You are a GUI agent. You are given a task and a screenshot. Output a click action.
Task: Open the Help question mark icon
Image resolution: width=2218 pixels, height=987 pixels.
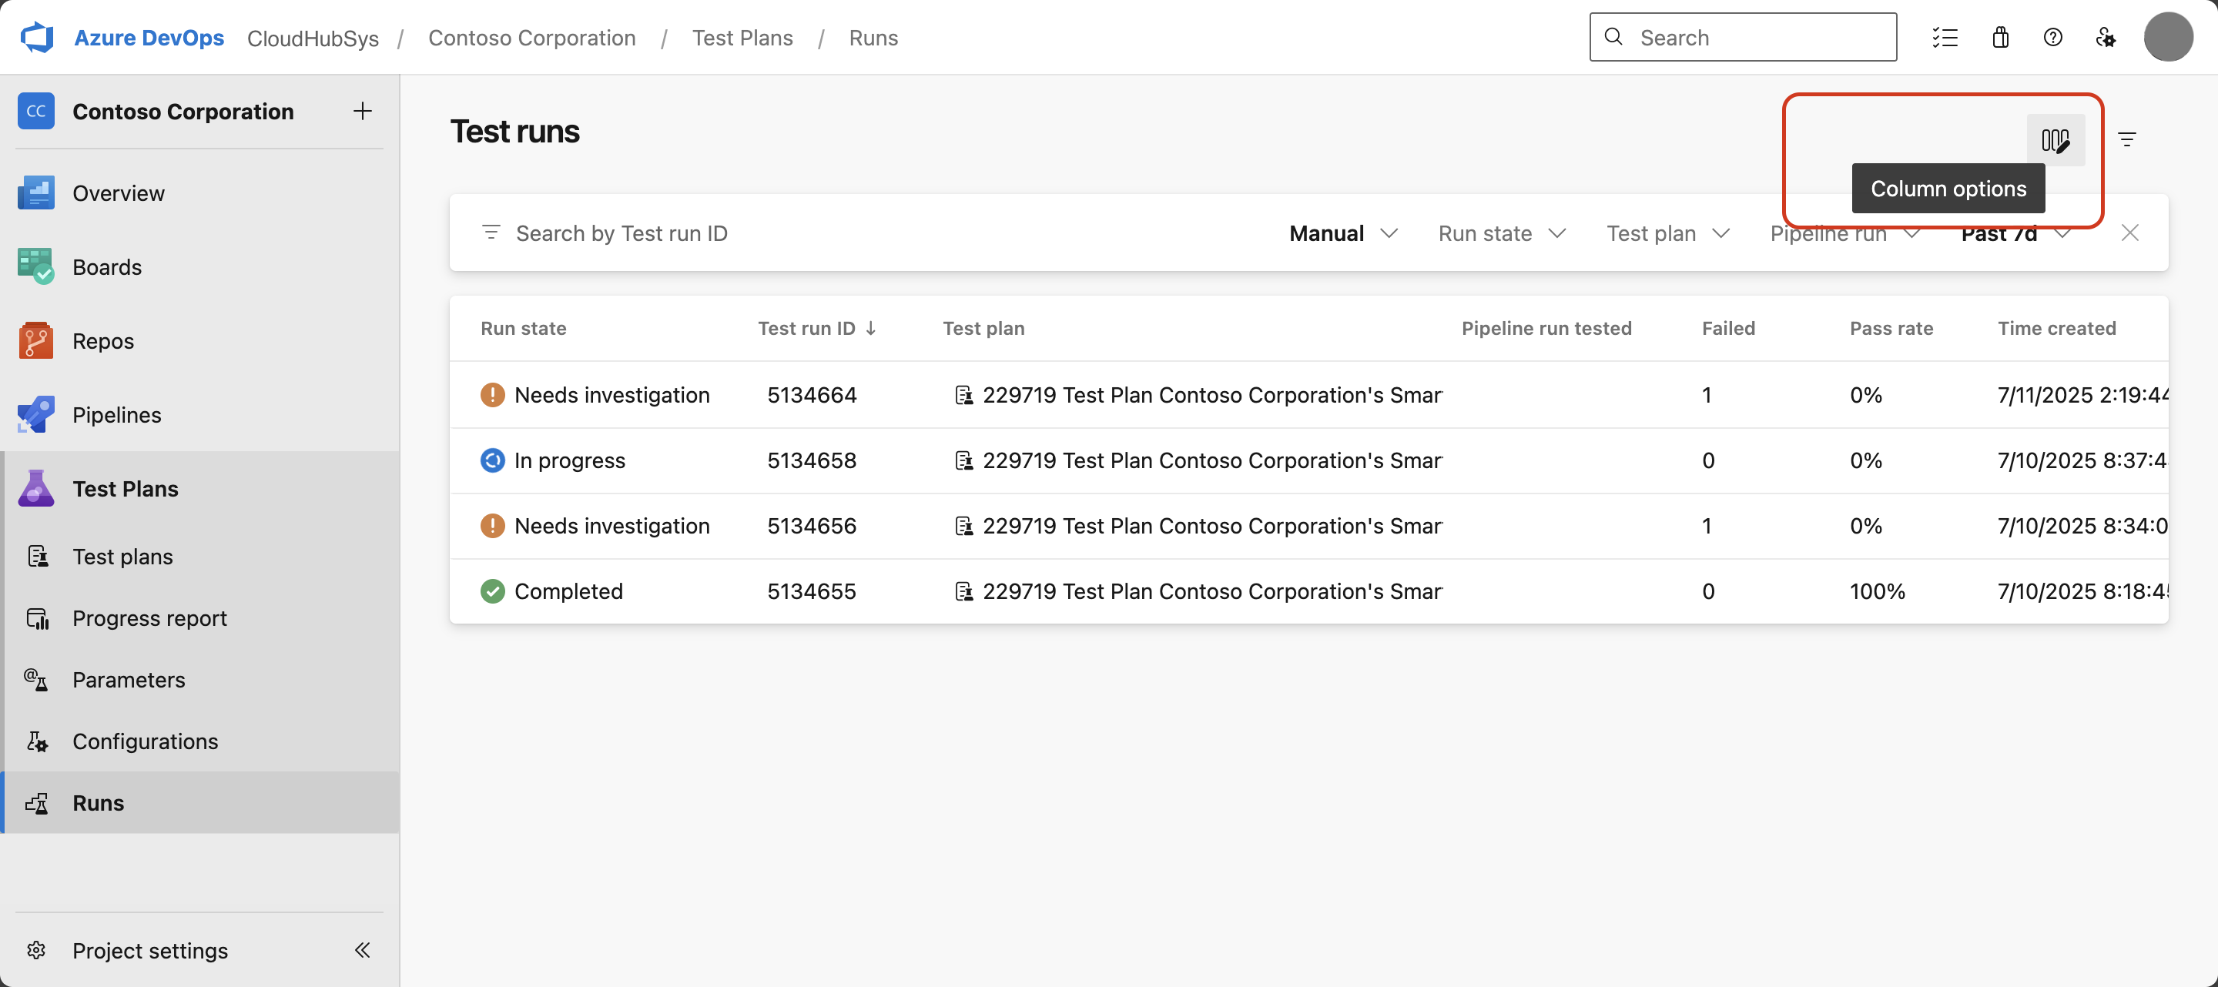2053,37
